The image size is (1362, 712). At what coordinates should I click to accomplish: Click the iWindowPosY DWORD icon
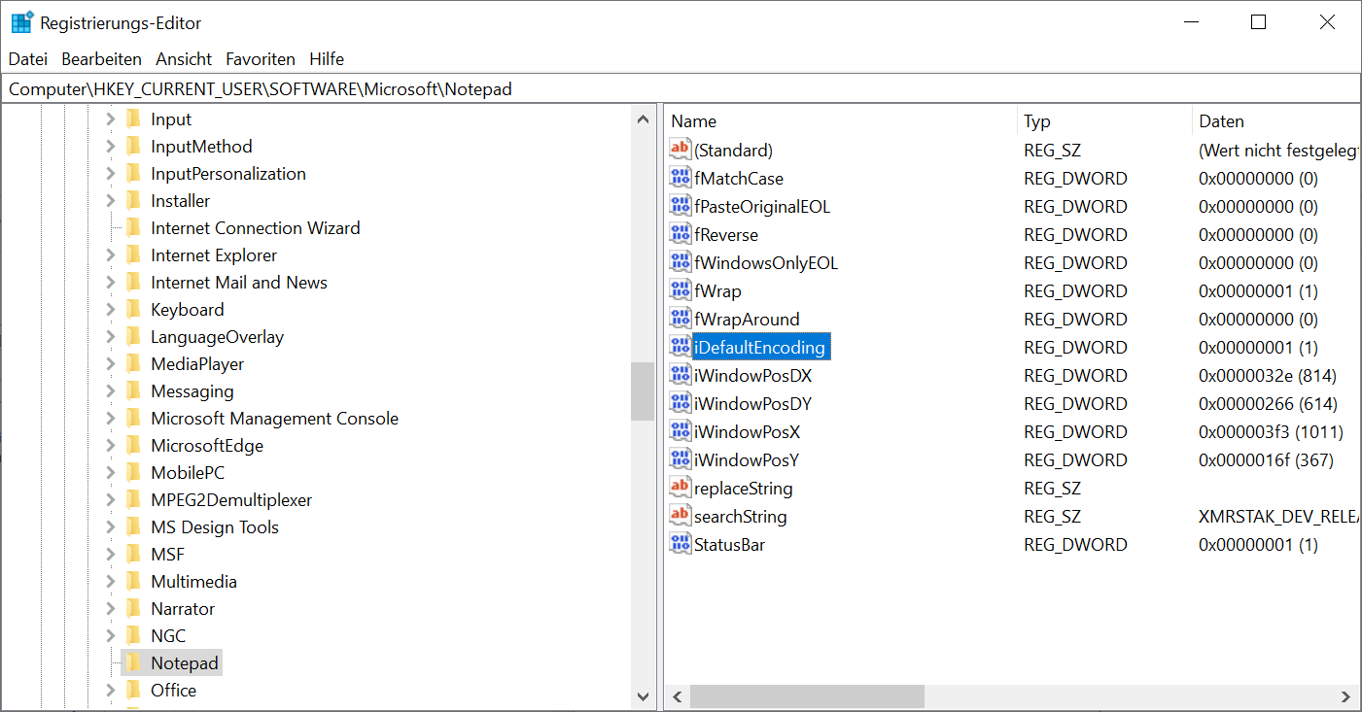tap(681, 459)
